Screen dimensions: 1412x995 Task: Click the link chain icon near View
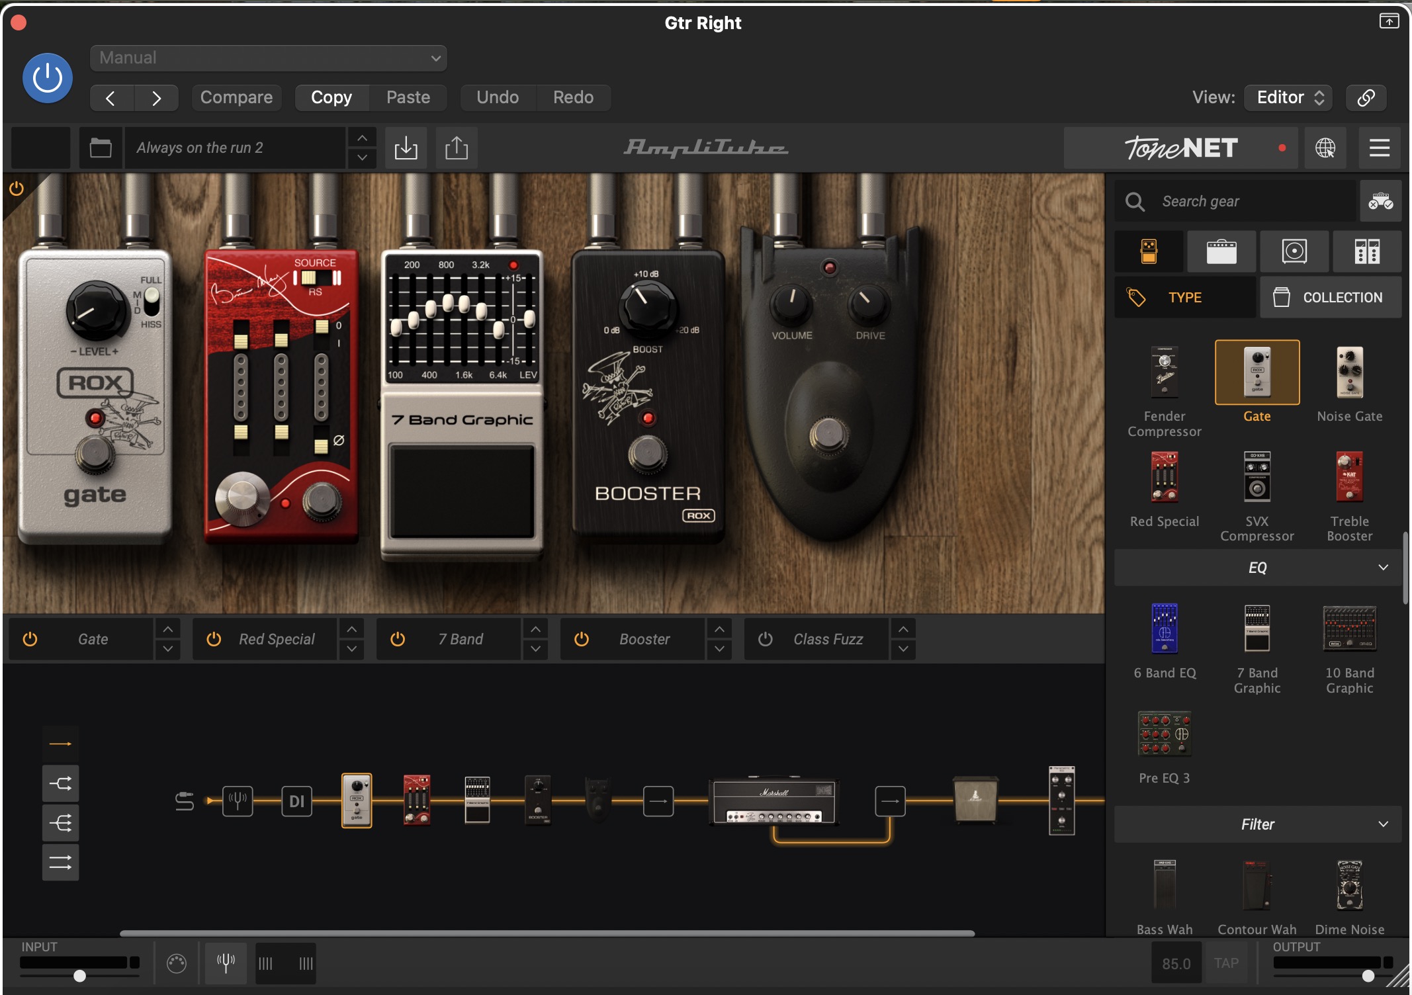(x=1366, y=98)
